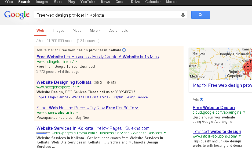Click the Website Design Service sitelink
This screenshot has width=252, height=151.
click(x=90, y=97)
